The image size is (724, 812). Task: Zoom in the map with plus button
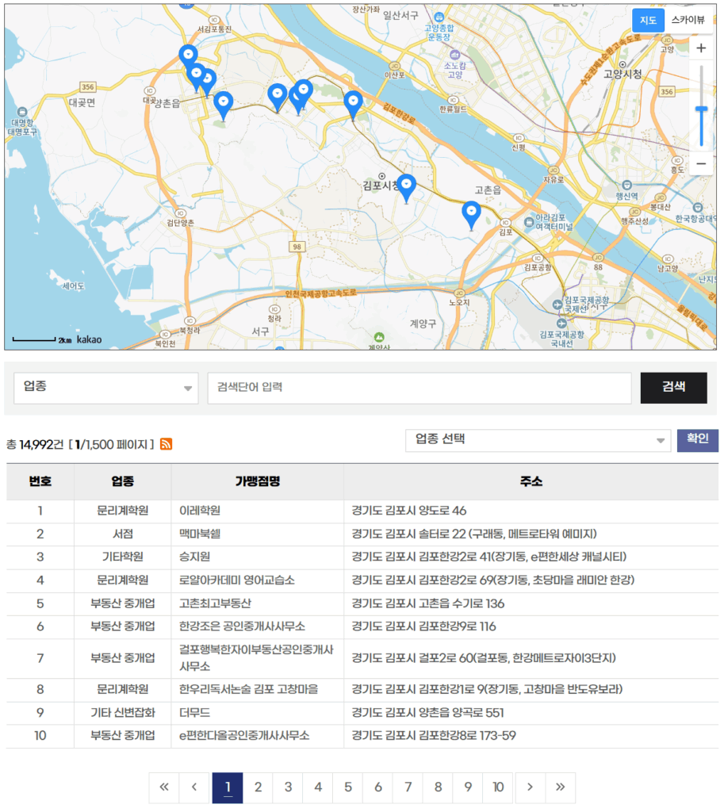701,48
